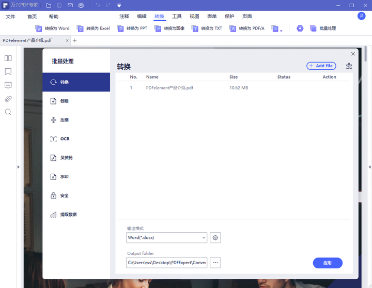Click the 转换为 Word toolbar icon
This screenshot has height=288, width=372.
point(38,28)
